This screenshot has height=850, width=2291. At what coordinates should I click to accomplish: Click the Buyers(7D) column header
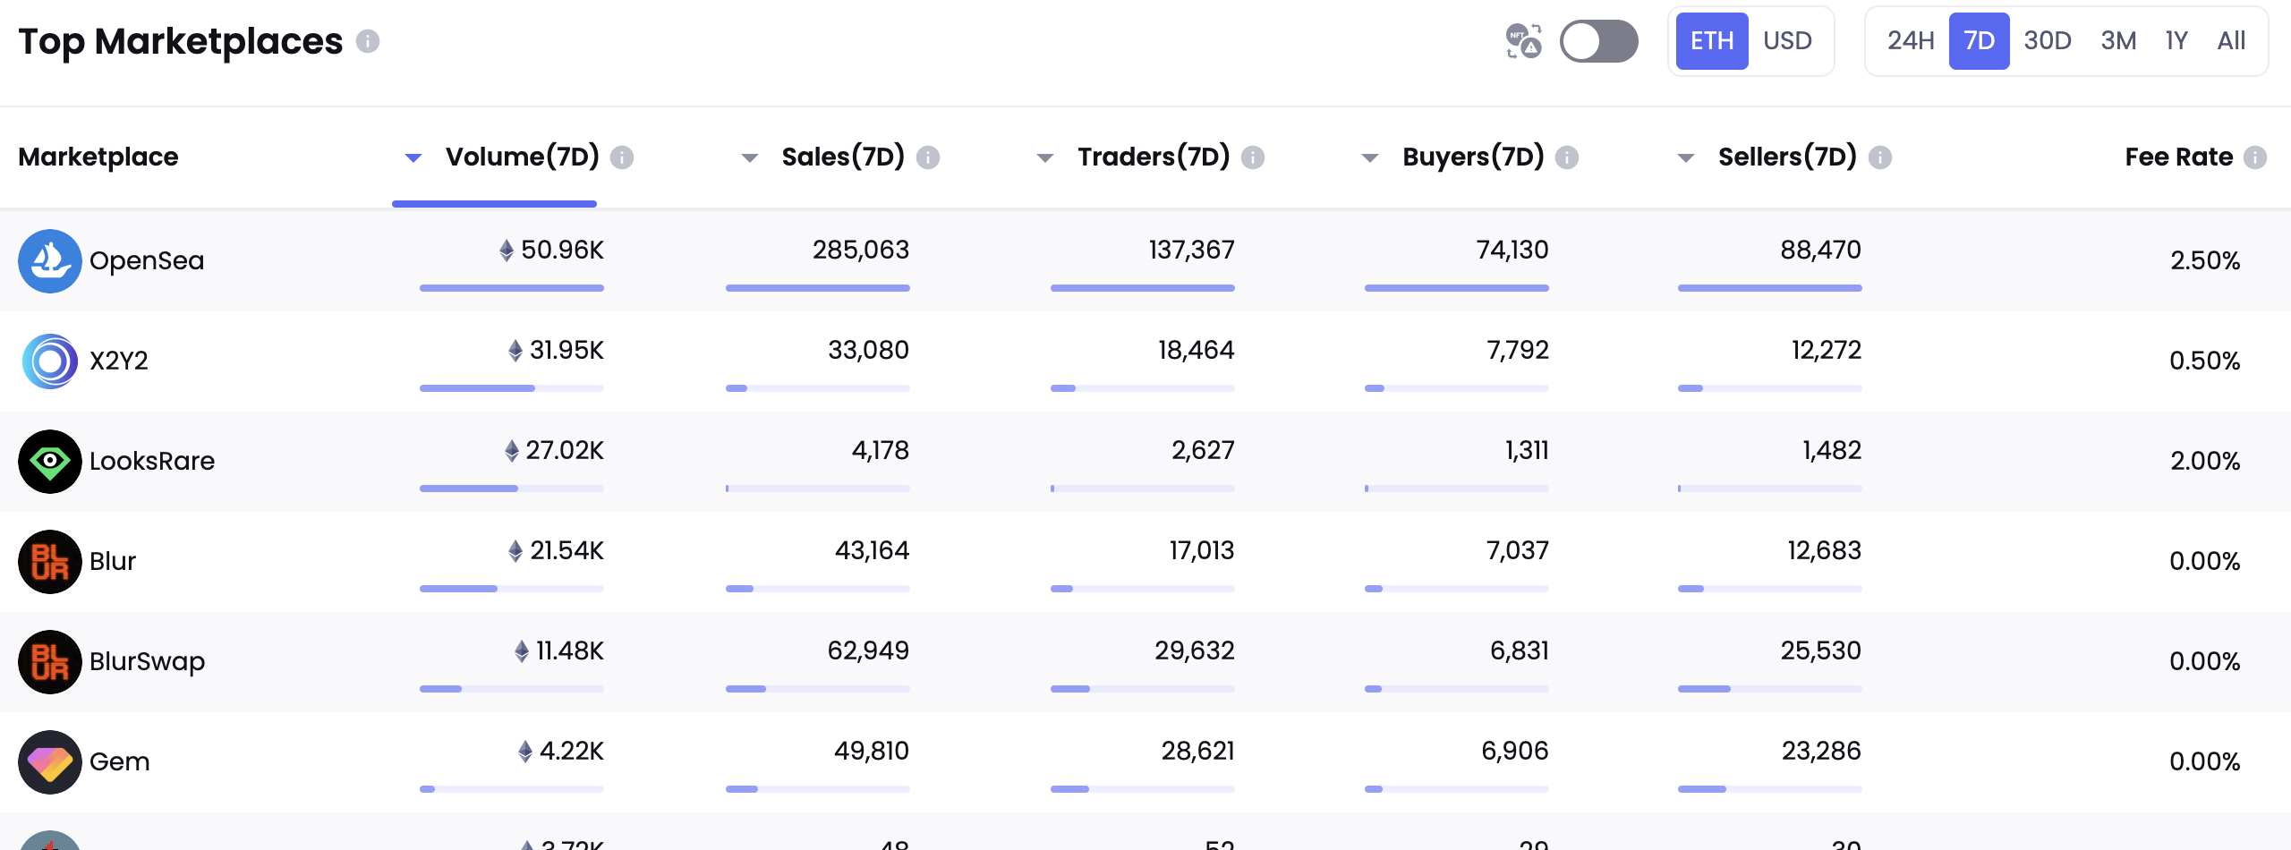pos(1473,157)
